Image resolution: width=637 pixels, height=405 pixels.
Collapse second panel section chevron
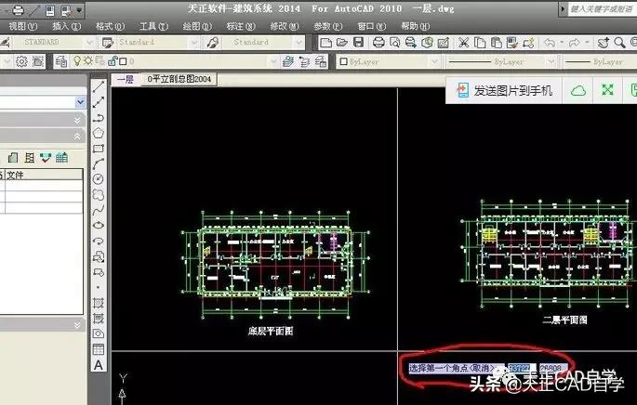point(77,137)
